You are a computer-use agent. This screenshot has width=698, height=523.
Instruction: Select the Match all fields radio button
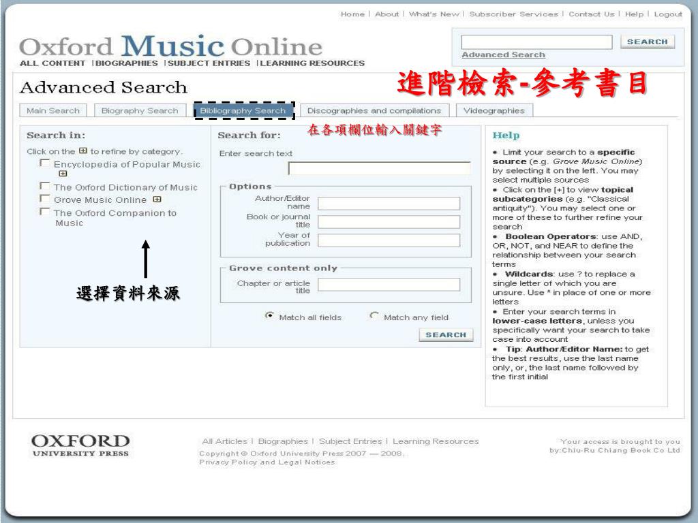[269, 315]
